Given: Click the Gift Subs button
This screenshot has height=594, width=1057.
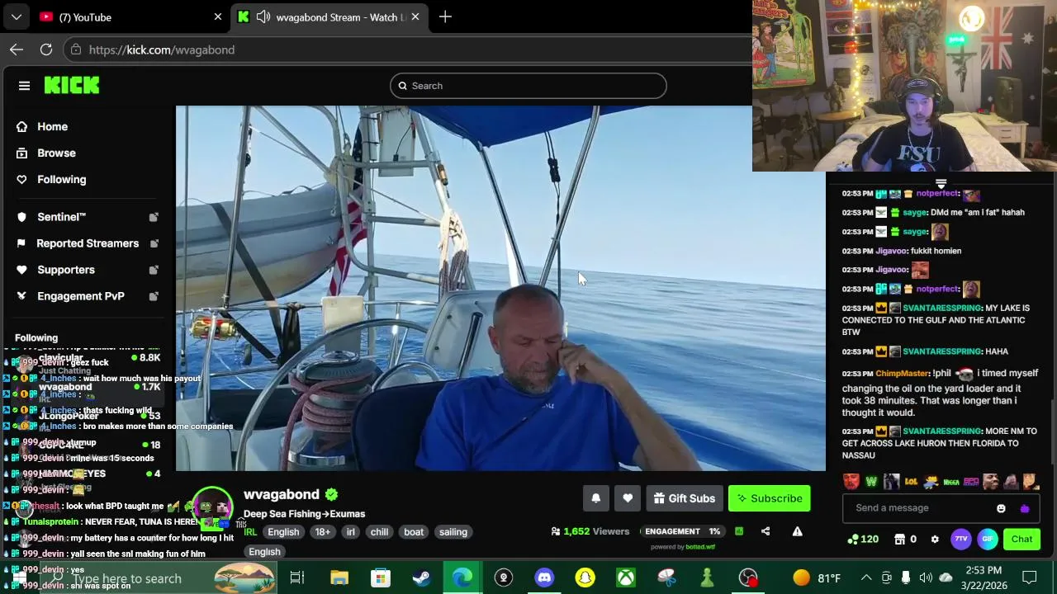Looking at the screenshot, I should pyautogui.click(x=684, y=498).
